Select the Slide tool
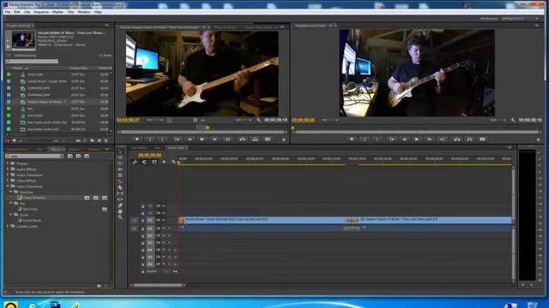 point(120,199)
